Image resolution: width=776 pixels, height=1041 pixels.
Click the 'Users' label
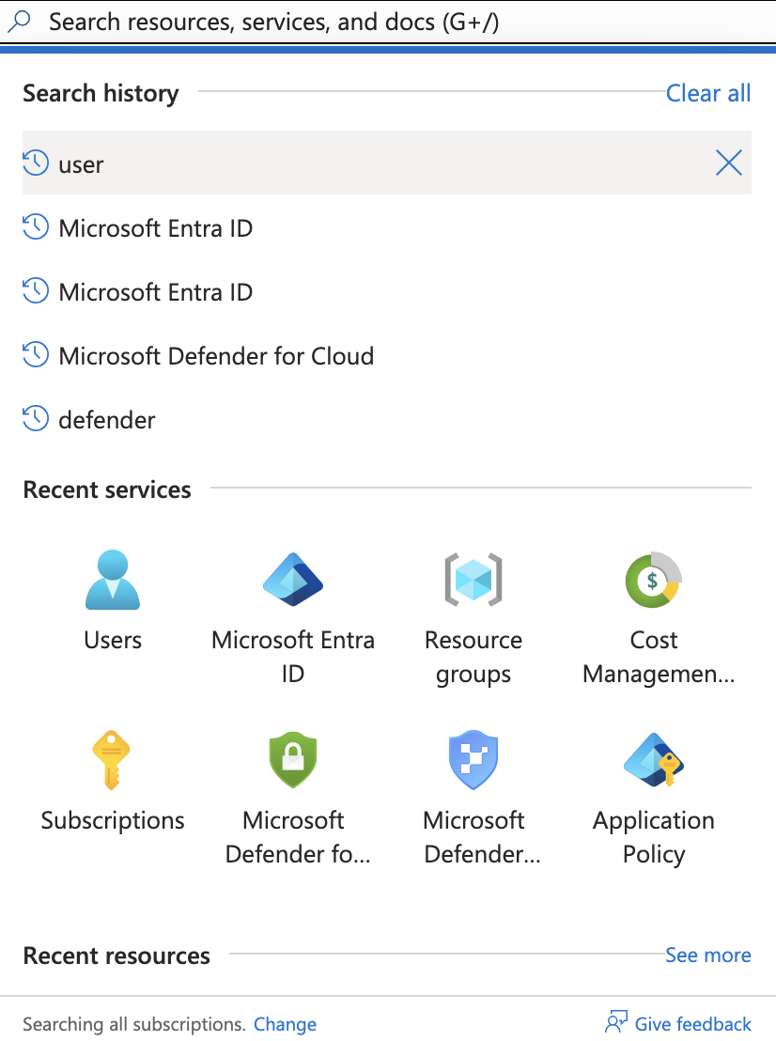pyautogui.click(x=113, y=640)
